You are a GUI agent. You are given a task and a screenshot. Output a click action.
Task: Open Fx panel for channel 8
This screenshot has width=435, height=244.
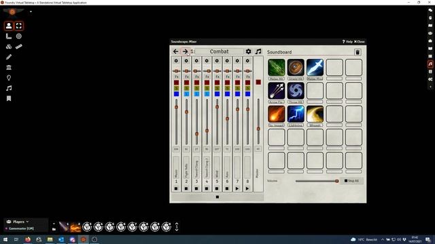pos(247,77)
